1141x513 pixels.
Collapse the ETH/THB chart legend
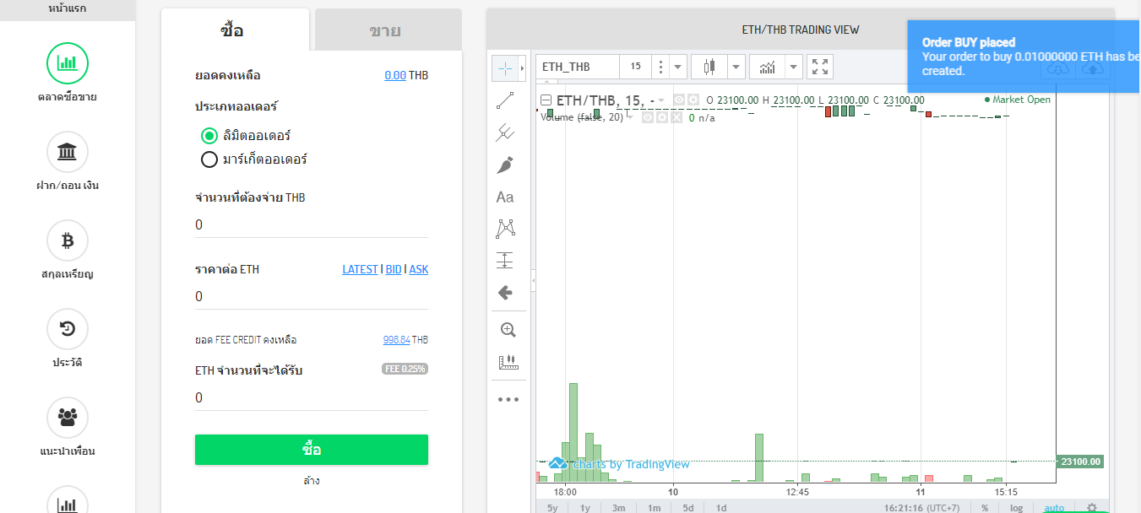[546, 100]
